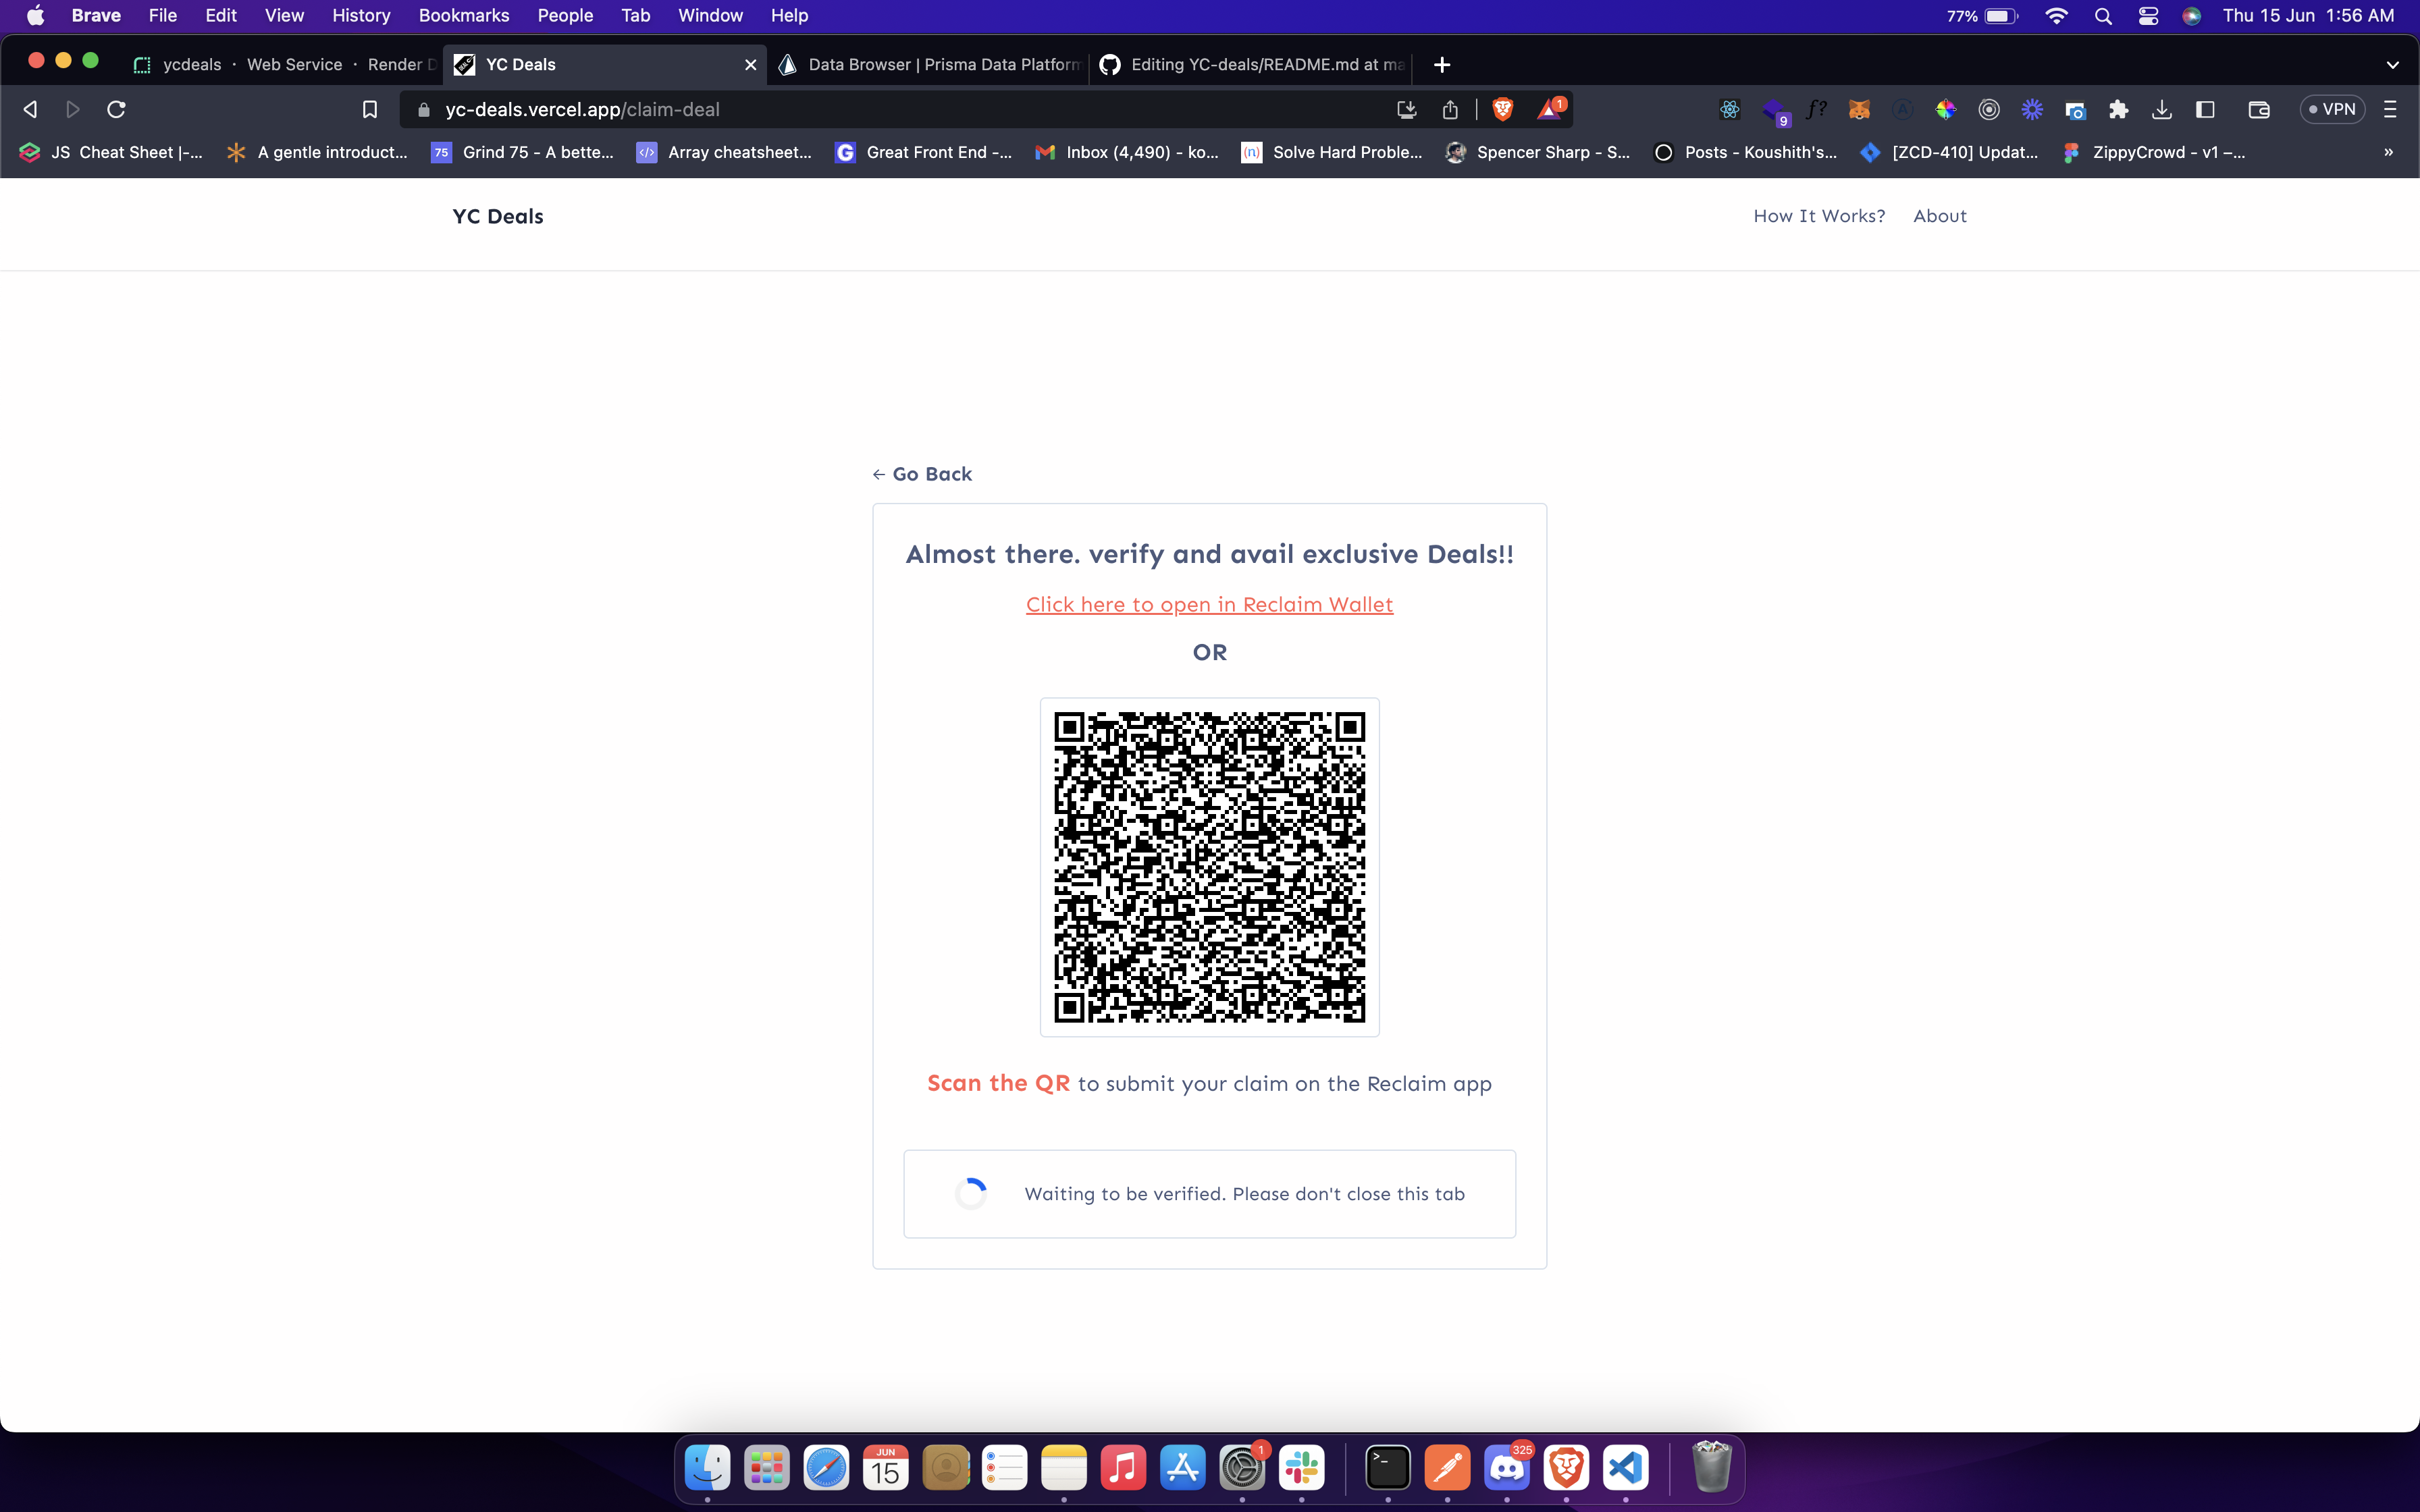Open the ZippyCrowd - v1 Figma bookmark
This screenshot has height=1512, width=2420.
coord(2155,152)
